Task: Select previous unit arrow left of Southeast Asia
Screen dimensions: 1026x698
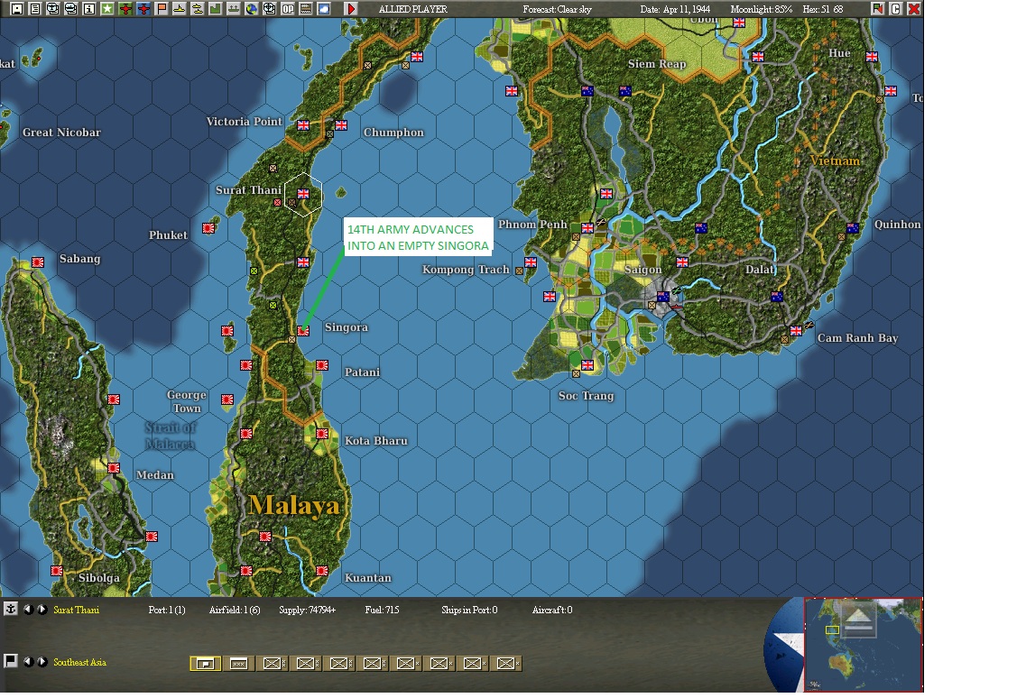Action: pyautogui.click(x=28, y=661)
